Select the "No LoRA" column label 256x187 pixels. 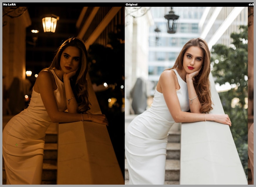[x=9, y=4]
